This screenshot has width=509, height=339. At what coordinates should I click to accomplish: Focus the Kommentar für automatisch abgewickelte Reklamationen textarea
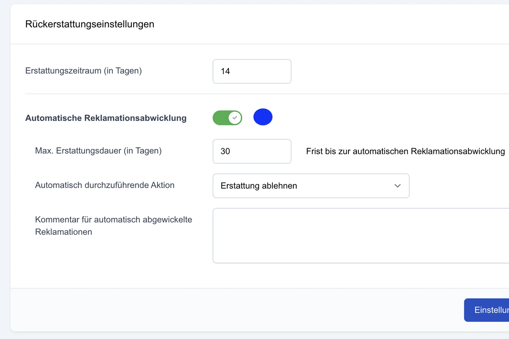(x=361, y=236)
